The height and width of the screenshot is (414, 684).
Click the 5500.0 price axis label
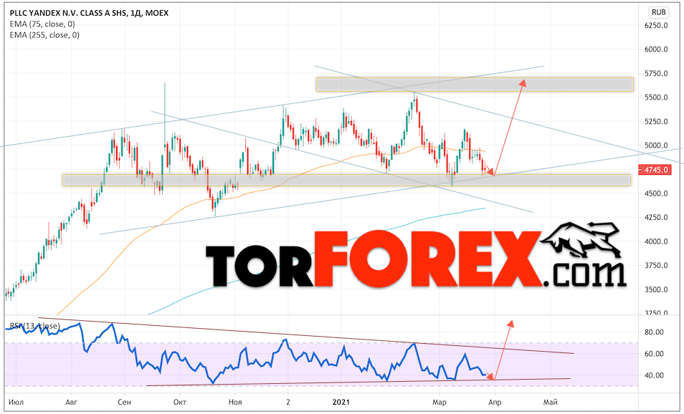656,97
